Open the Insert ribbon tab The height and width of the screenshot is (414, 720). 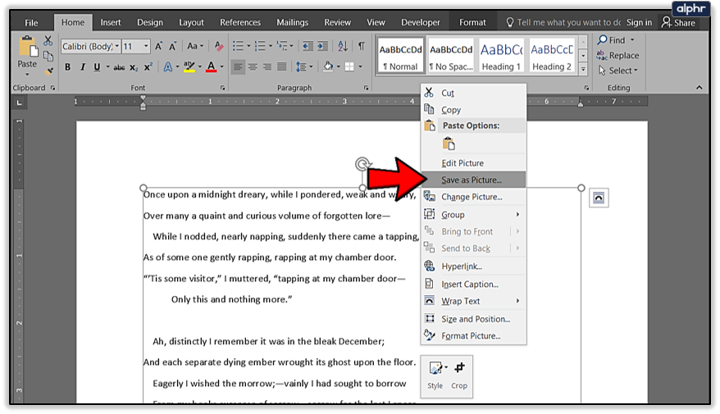[111, 22]
